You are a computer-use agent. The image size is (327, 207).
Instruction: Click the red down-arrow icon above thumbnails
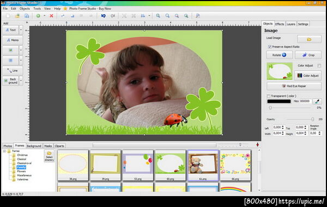258,145
